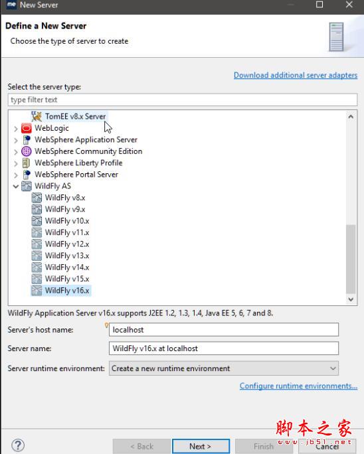Viewport: 364px width, 454px height.
Task: Click the Next button
Action: (201, 446)
